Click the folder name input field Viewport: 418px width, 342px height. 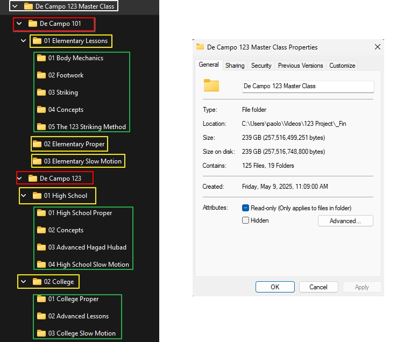coord(308,87)
